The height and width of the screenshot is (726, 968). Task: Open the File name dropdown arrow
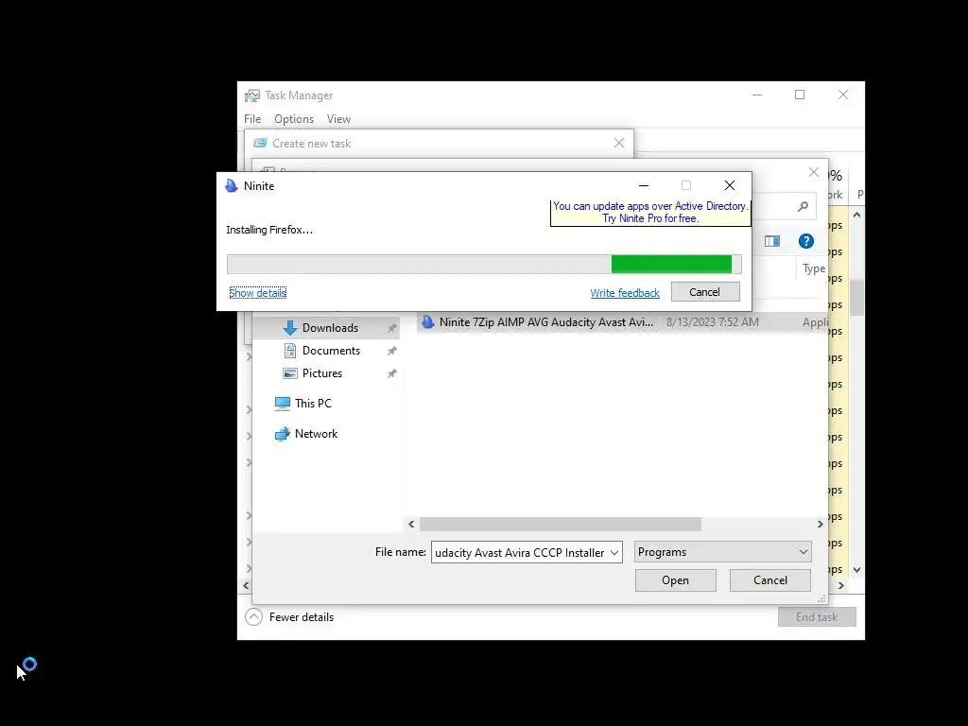[x=614, y=552]
